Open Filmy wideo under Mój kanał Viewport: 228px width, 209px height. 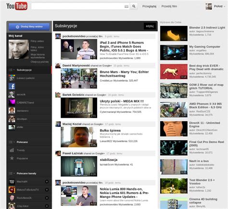[x=37, y=41]
